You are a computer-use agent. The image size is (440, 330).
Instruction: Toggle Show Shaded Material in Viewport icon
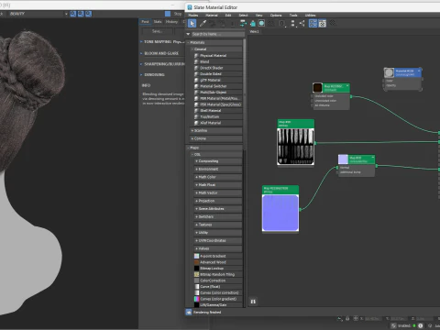tap(261, 23)
